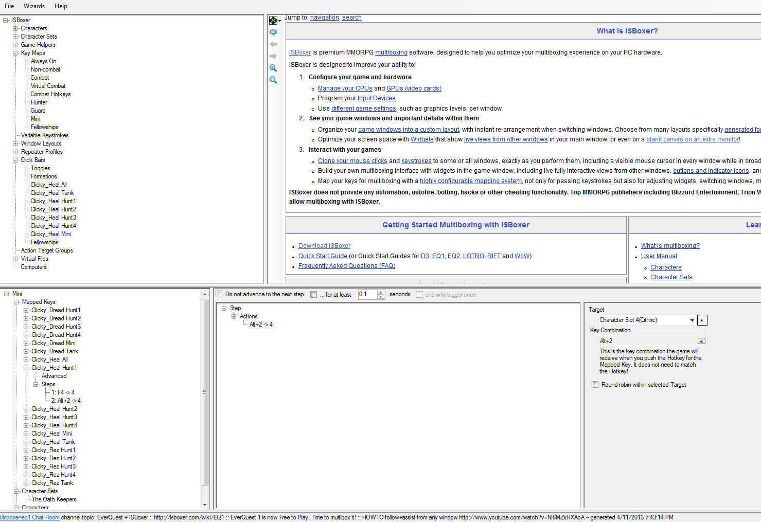
Task: Select Clicky_Dread Mini mapped key
Action: tap(54, 343)
